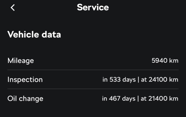Tap the number 21400 in the Oil change row
Screen dimensions: 186x117
pos(157,98)
